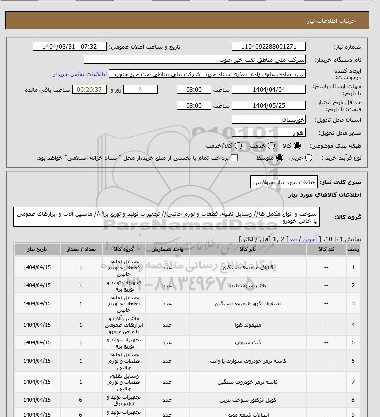
Task: Click the response deadline date 1404/04/04
Action: coord(269,90)
